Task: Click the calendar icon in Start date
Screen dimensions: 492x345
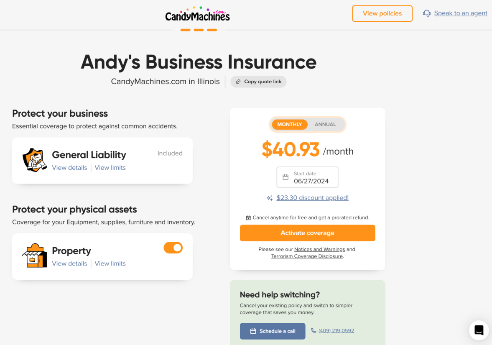Action: [x=286, y=177]
